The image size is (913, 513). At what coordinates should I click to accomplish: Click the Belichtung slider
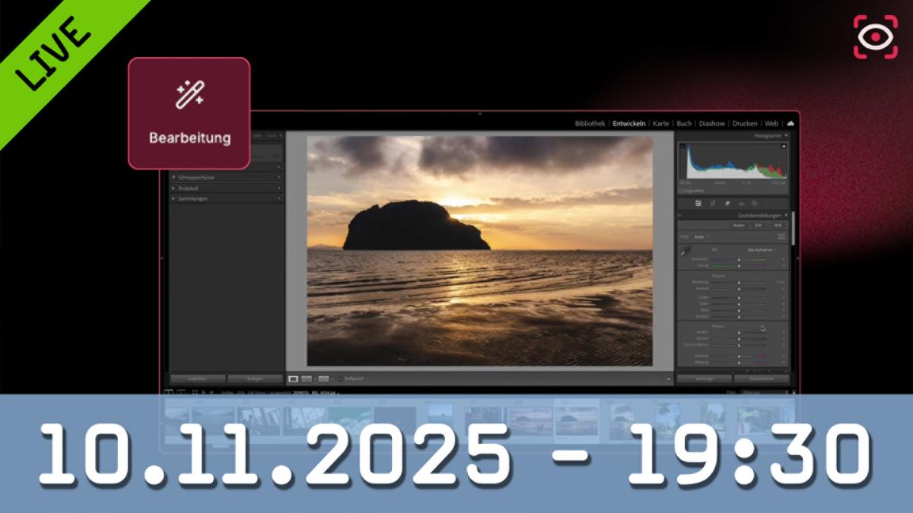pyautogui.click(x=739, y=282)
